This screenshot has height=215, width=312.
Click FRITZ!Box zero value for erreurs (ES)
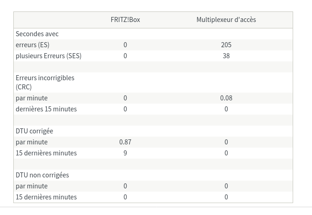[x=125, y=45]
